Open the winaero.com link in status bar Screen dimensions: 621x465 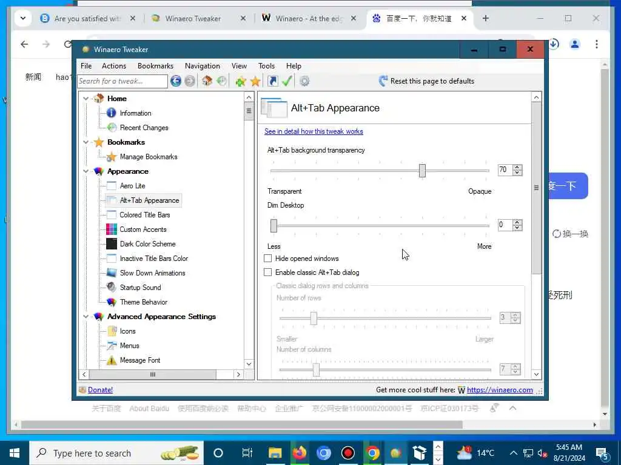(x=500, y=390)
